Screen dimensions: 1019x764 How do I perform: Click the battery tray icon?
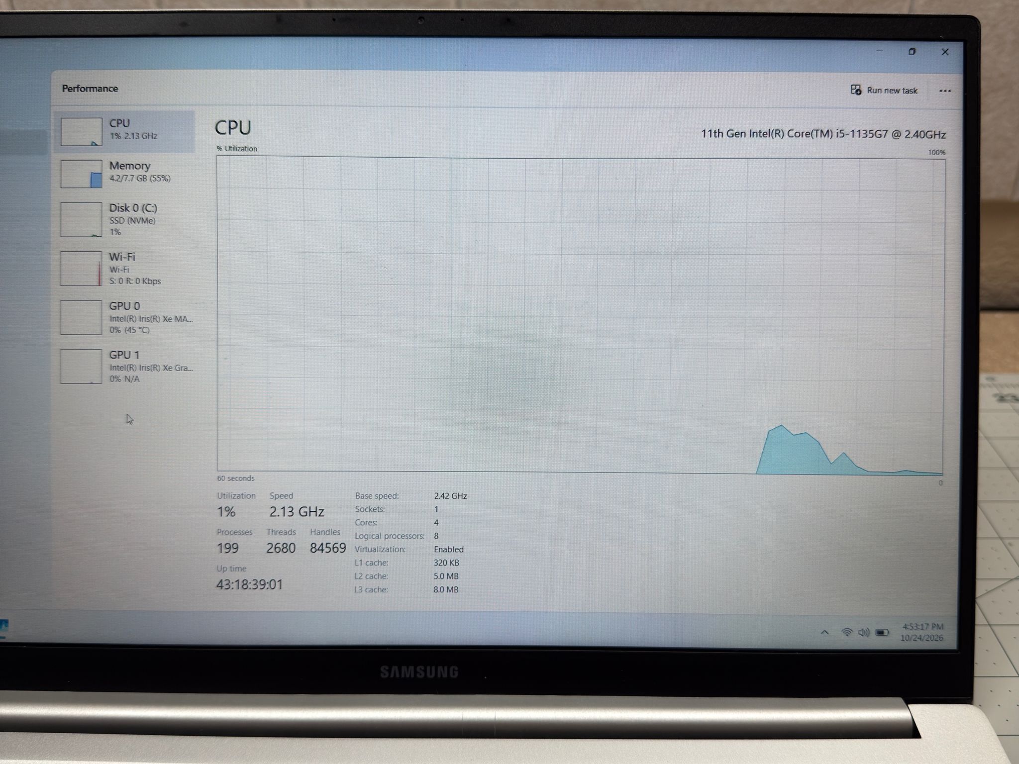882,632
